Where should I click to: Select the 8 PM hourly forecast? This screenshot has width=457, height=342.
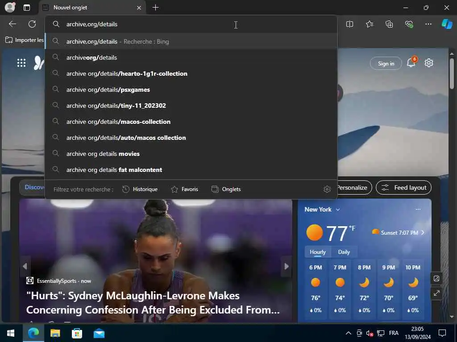(x=364, y=289)
